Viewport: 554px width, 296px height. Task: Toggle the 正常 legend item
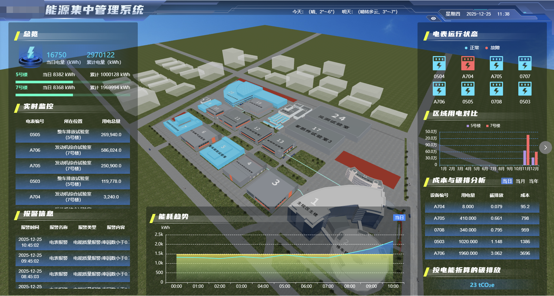tap(472, 48)
